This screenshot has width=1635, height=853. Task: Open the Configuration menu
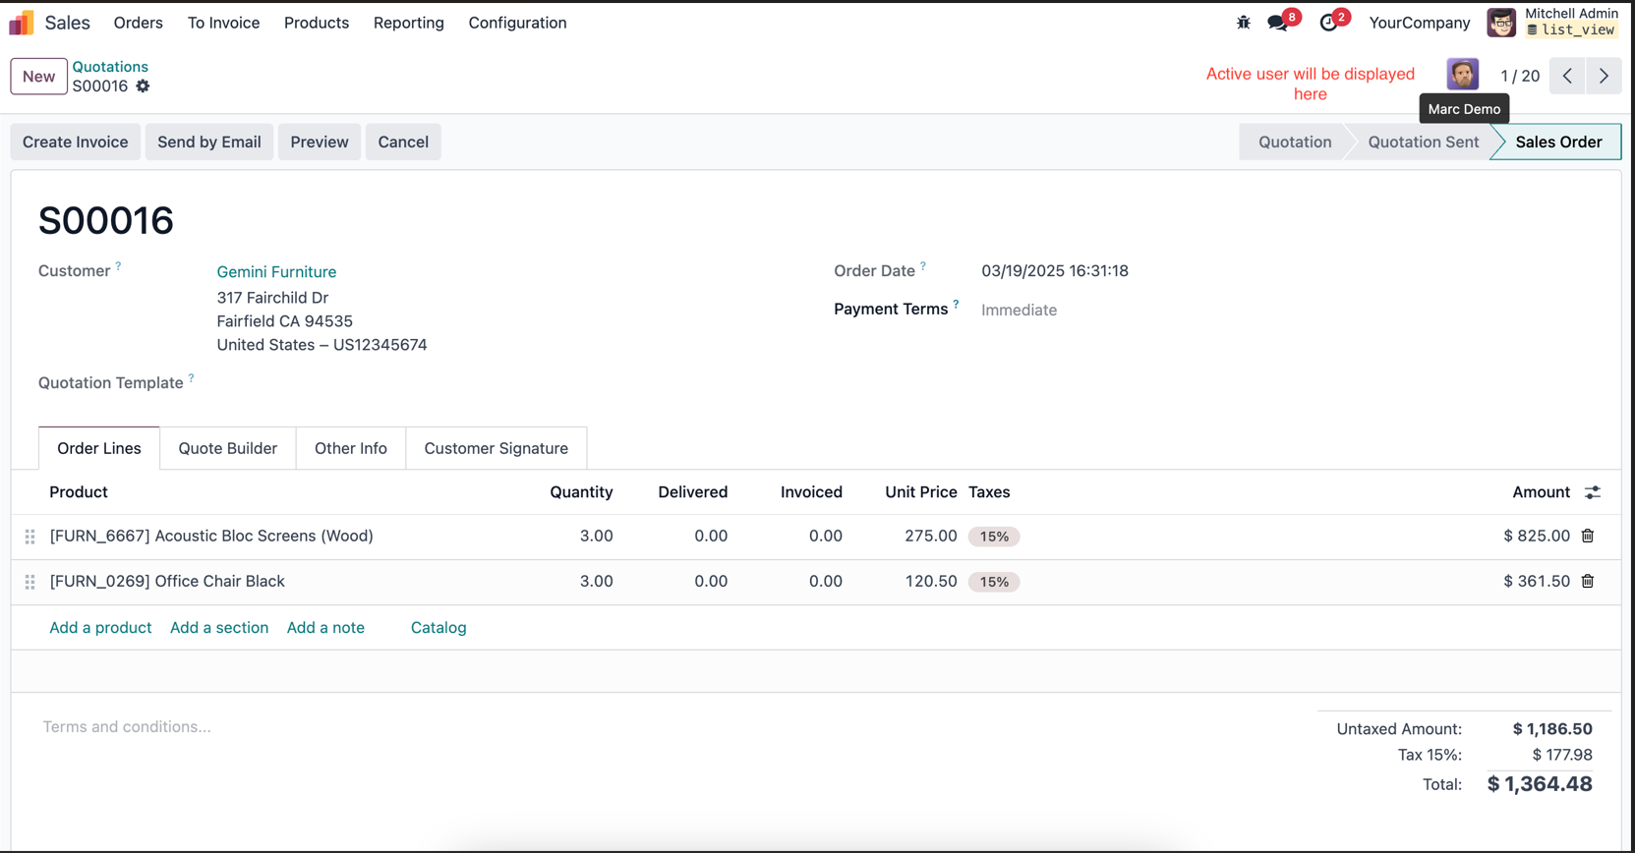pos(517,23)
